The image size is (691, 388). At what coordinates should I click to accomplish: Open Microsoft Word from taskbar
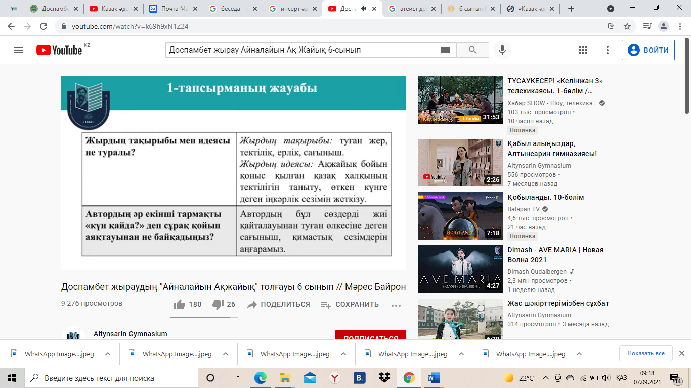coord(434,378)
